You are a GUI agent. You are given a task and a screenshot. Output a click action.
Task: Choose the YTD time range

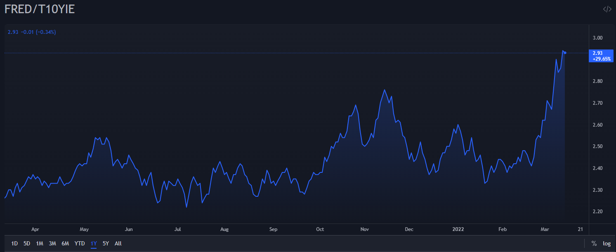(80, 243)
